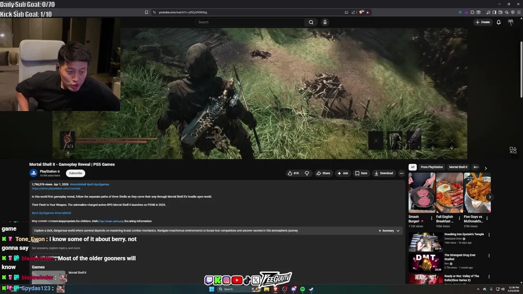Click the Brave shields icon
Image resolution: width=523 pixels, height=294 pixels.
point(361,12)
